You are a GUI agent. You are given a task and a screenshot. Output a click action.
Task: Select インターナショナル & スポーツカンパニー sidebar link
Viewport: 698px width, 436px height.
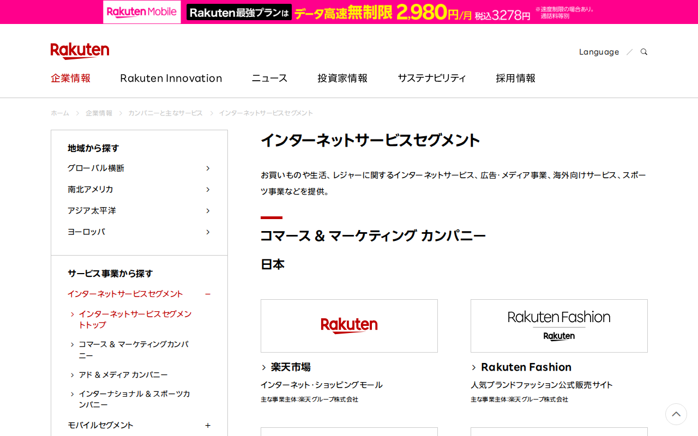pyautogui.click(x=134, y=399)
